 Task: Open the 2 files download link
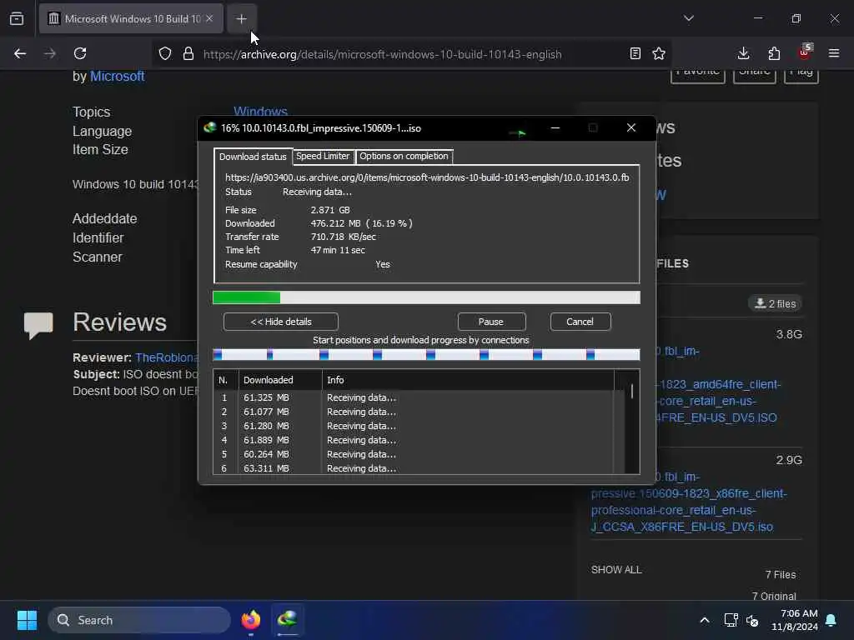(x=776, y=303)
